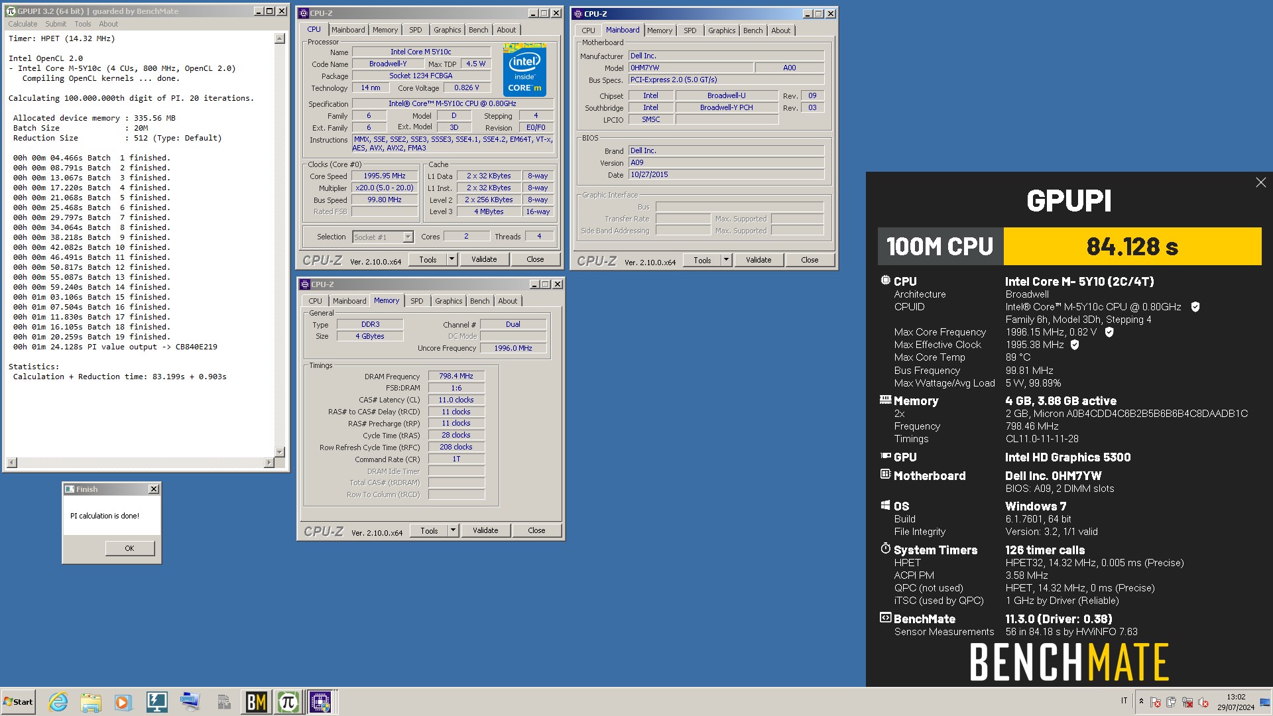Expand Tools dropdown arrow in CPU window
Screen dimensions: 1273x716
[452, 259]
